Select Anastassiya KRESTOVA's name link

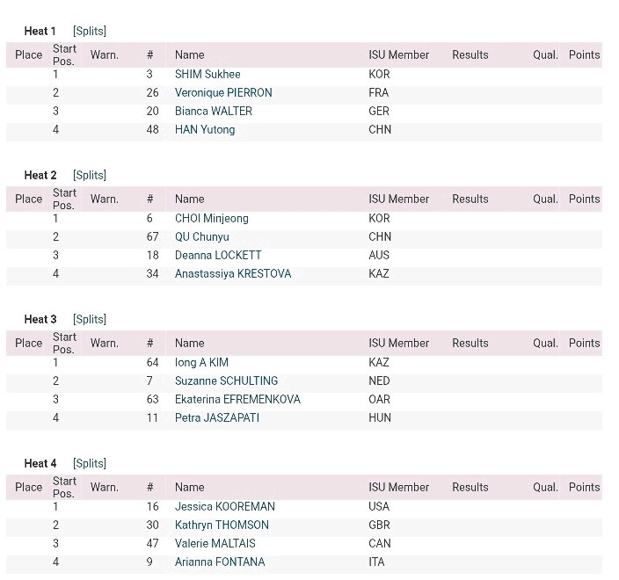[x=233, y=274]
